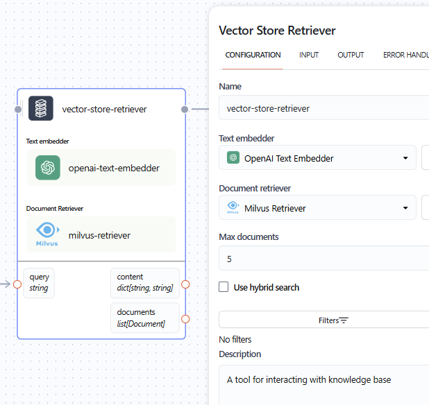Click the Milvus eye logo in the node
429x405 pixels.
click(x=47, y=234)
